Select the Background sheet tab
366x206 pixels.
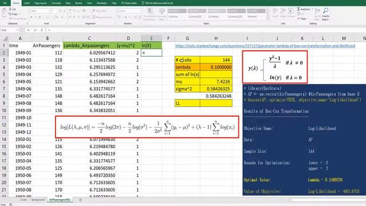pos(38,200)
